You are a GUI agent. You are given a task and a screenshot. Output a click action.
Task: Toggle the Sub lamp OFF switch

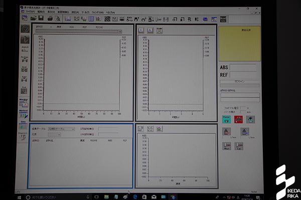point(239,146)
